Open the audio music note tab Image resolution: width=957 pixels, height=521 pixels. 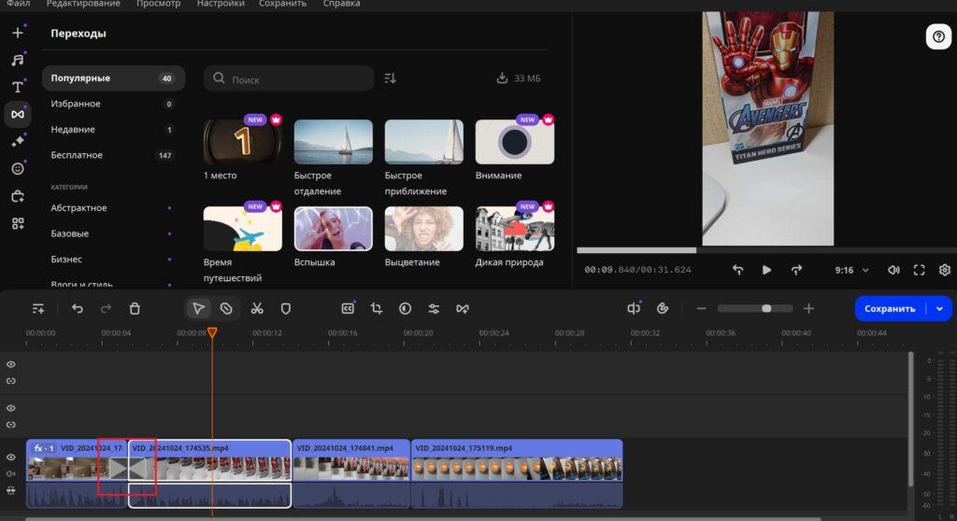click(x=18, y=60)
